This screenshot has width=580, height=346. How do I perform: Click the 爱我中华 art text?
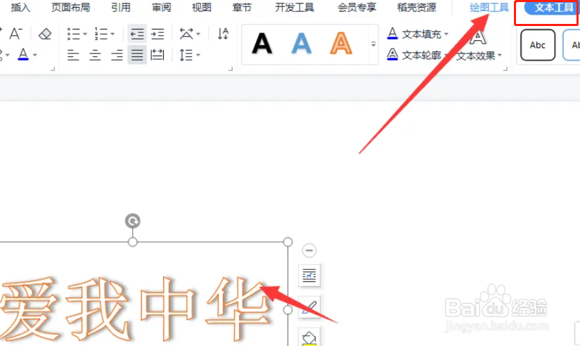pos(135,309)
